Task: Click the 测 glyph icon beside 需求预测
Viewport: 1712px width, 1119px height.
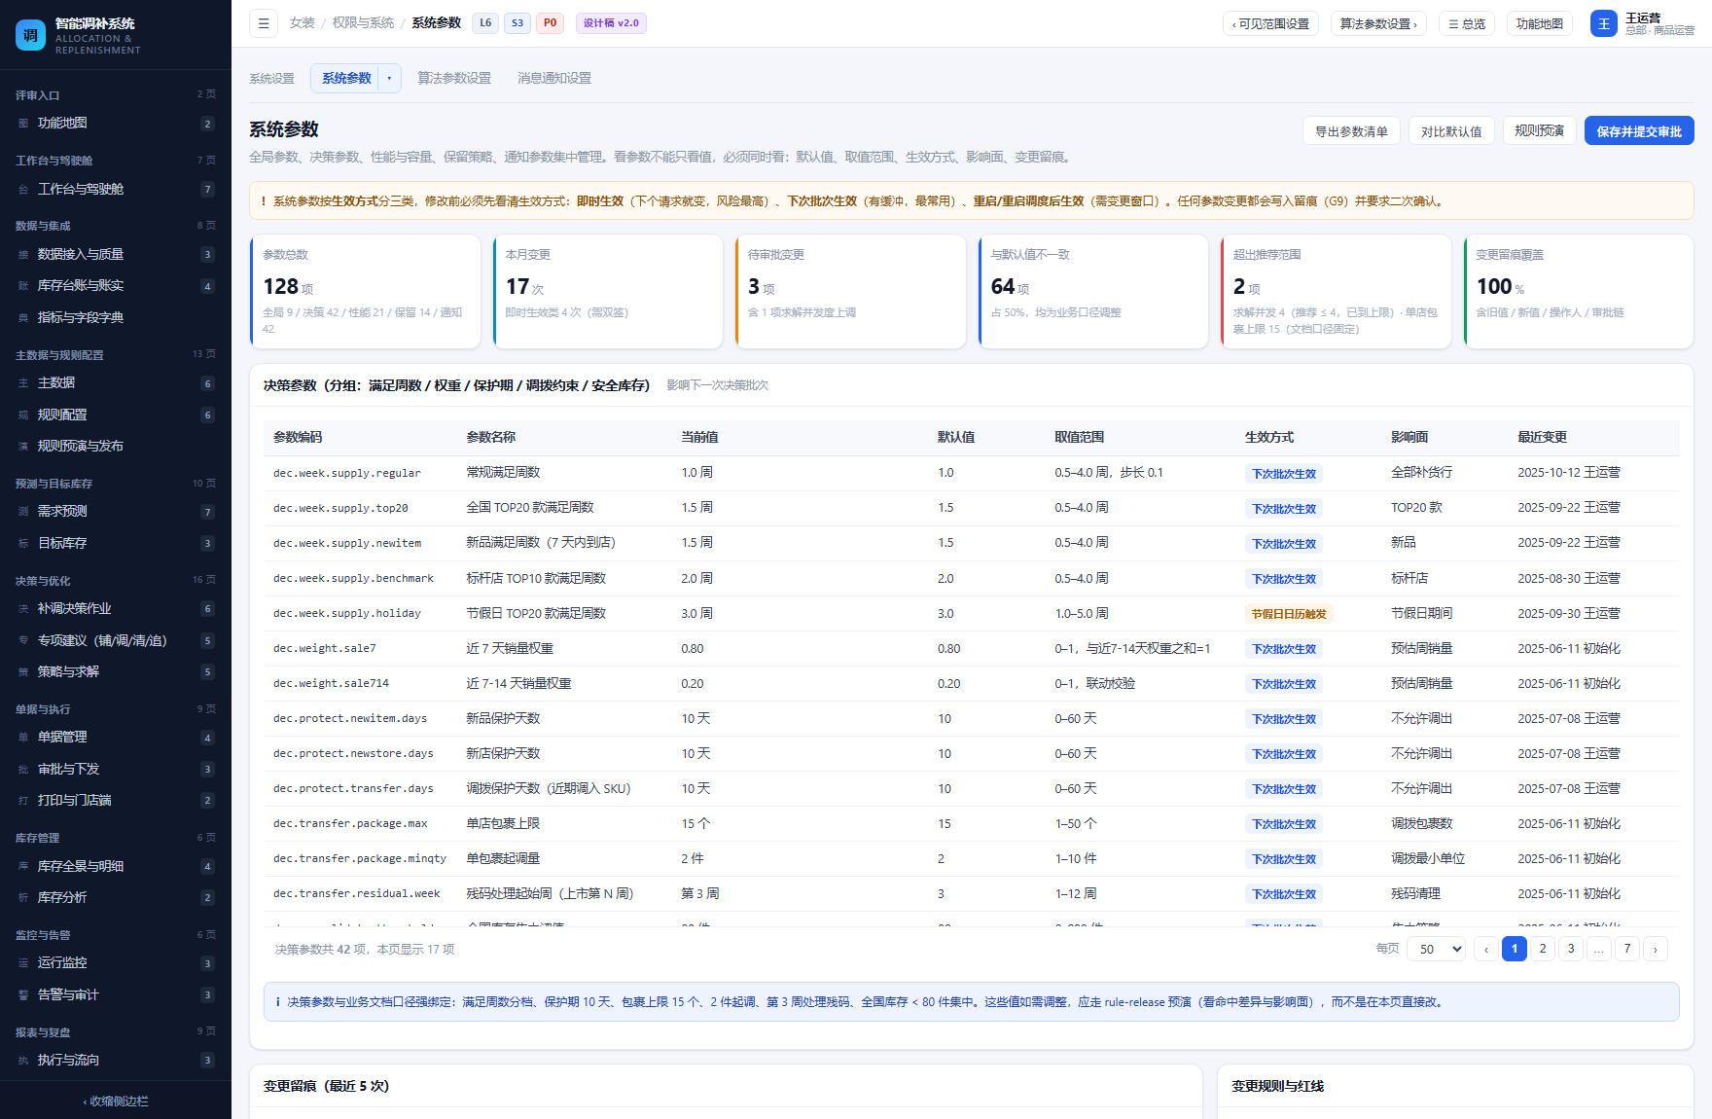Action: tap(23, 512)
